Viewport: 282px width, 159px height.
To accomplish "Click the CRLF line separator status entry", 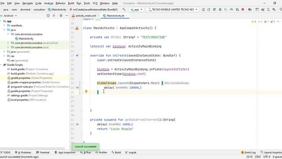I will click(258, 157).
